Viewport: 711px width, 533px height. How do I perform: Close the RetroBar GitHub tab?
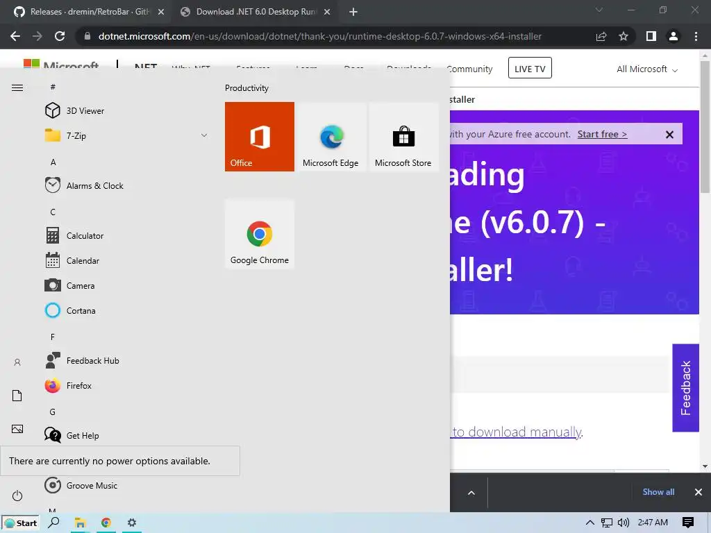pyautogui.click(x=161, y=12)
